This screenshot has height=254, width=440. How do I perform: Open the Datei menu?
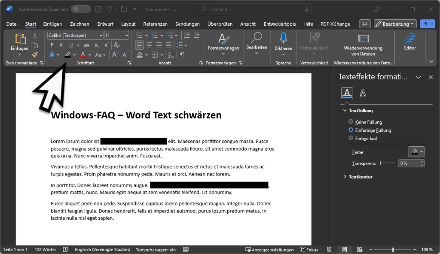(x=12, y=24)
